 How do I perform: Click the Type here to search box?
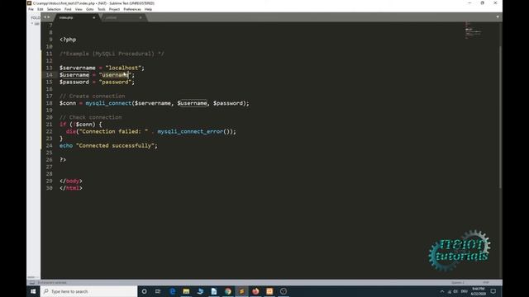click(88, 291)
